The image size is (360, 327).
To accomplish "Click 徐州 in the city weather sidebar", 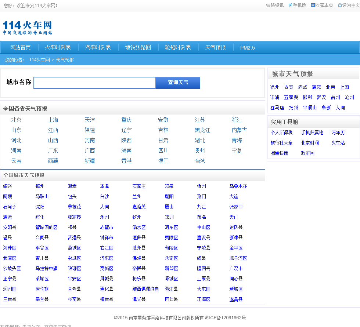I will [x=275, y=87].
